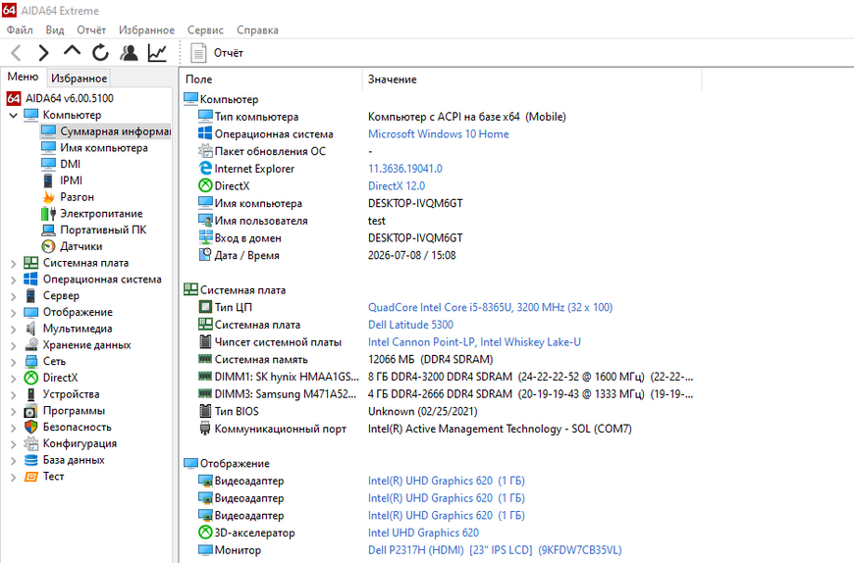Select the Дата / Время row

point(327,255)
